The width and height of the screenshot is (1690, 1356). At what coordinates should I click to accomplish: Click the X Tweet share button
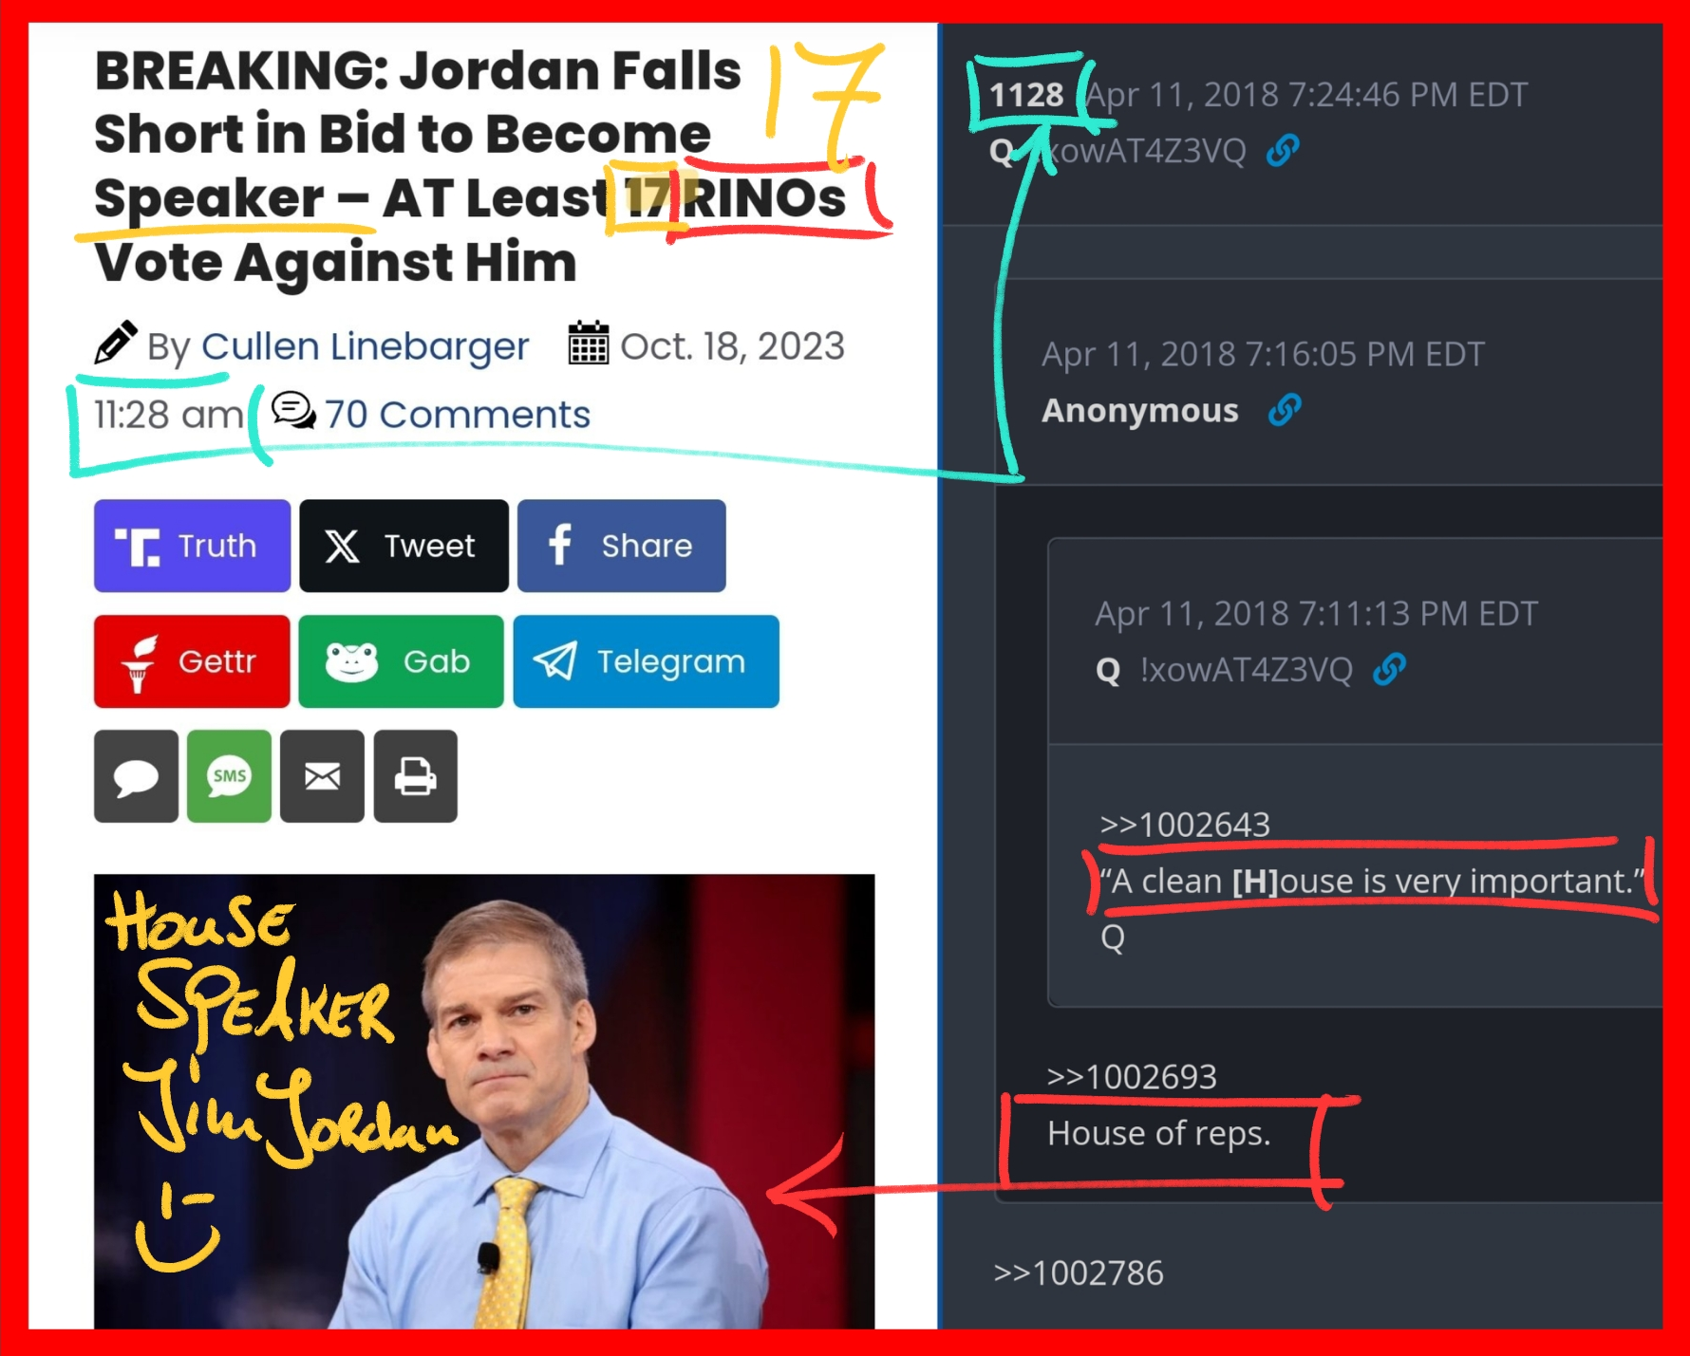tap(404, 546)
